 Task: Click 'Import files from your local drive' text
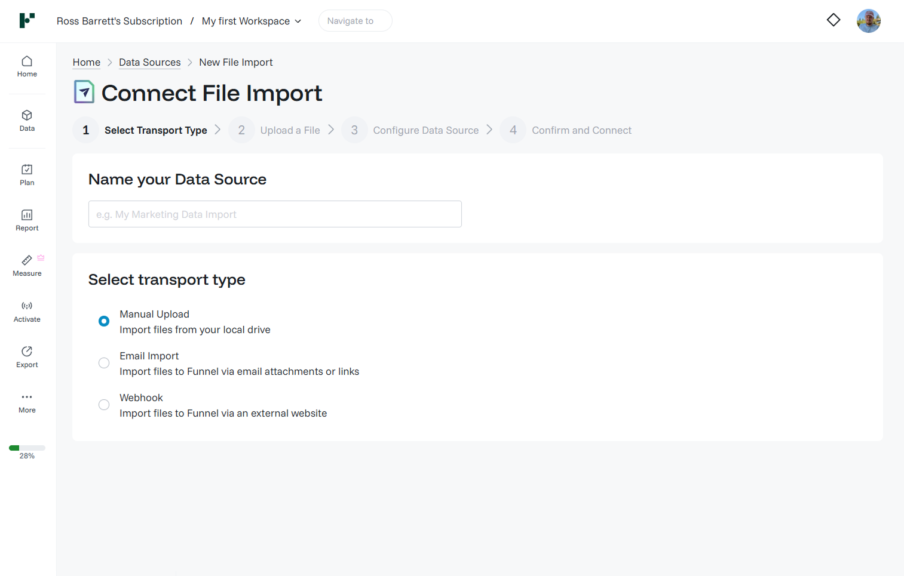pos(195,329)
